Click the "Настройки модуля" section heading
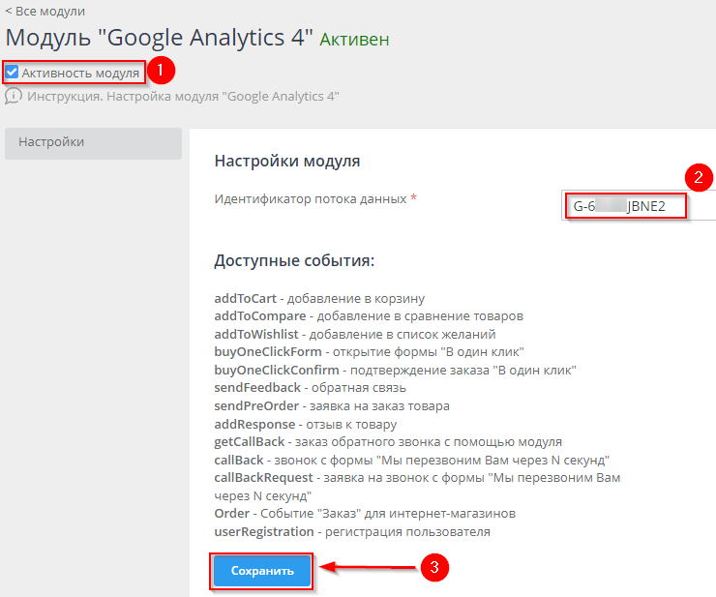The image size is (716, 597). point(286,161)
